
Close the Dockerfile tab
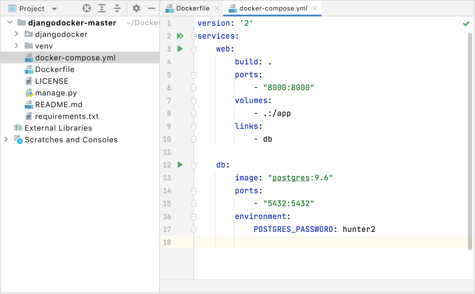(216, 8)
